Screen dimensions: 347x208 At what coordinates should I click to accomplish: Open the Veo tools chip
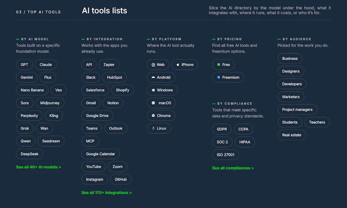point(59,90)
